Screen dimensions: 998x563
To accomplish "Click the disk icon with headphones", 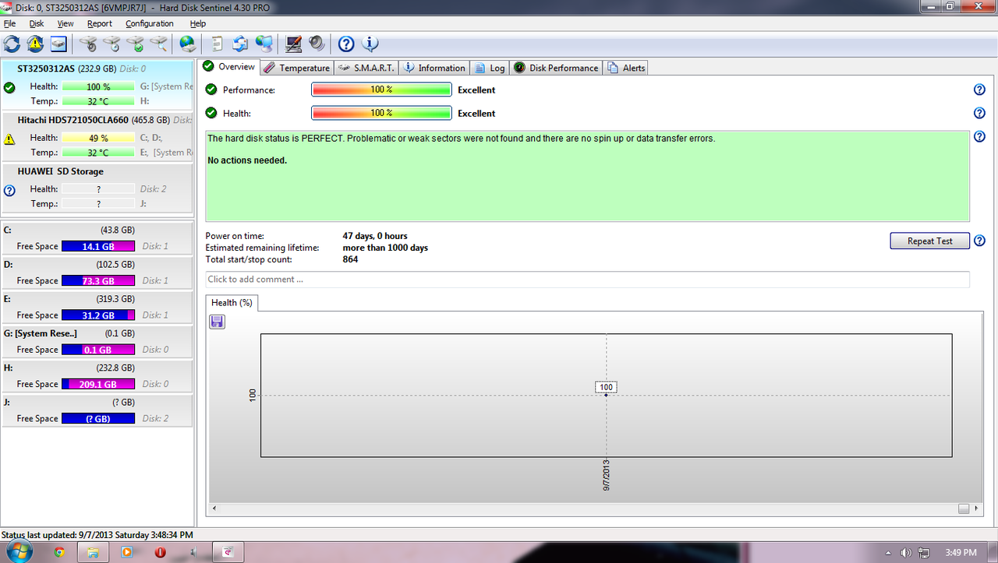I will (x=87, y=44).
